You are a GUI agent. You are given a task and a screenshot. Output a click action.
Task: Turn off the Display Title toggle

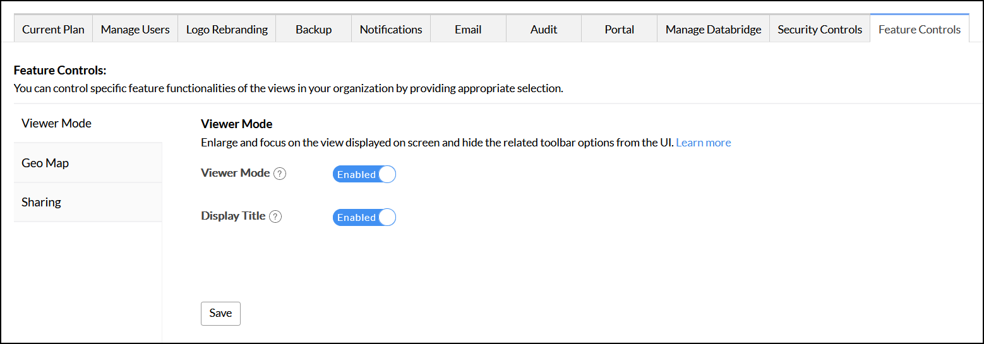tap(364, 217)
